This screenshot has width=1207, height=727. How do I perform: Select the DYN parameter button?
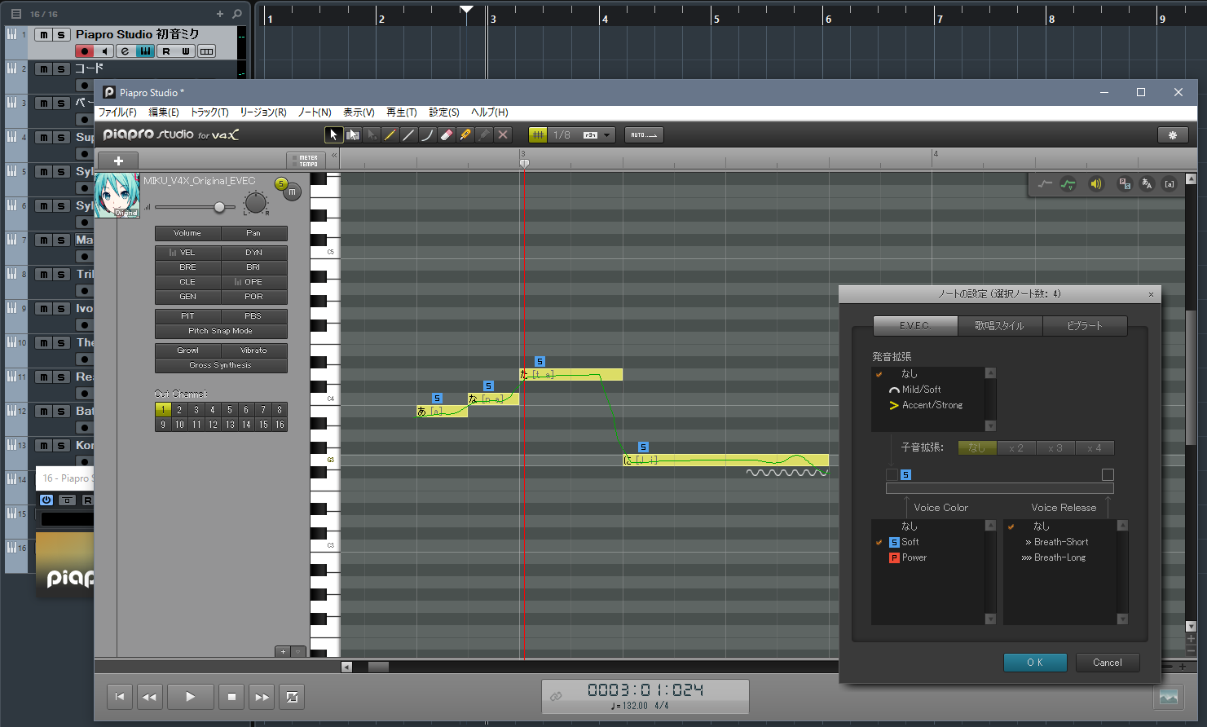[254, 253]
